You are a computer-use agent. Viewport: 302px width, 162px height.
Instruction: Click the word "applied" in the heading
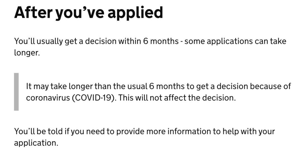click(x=135, y=13)
